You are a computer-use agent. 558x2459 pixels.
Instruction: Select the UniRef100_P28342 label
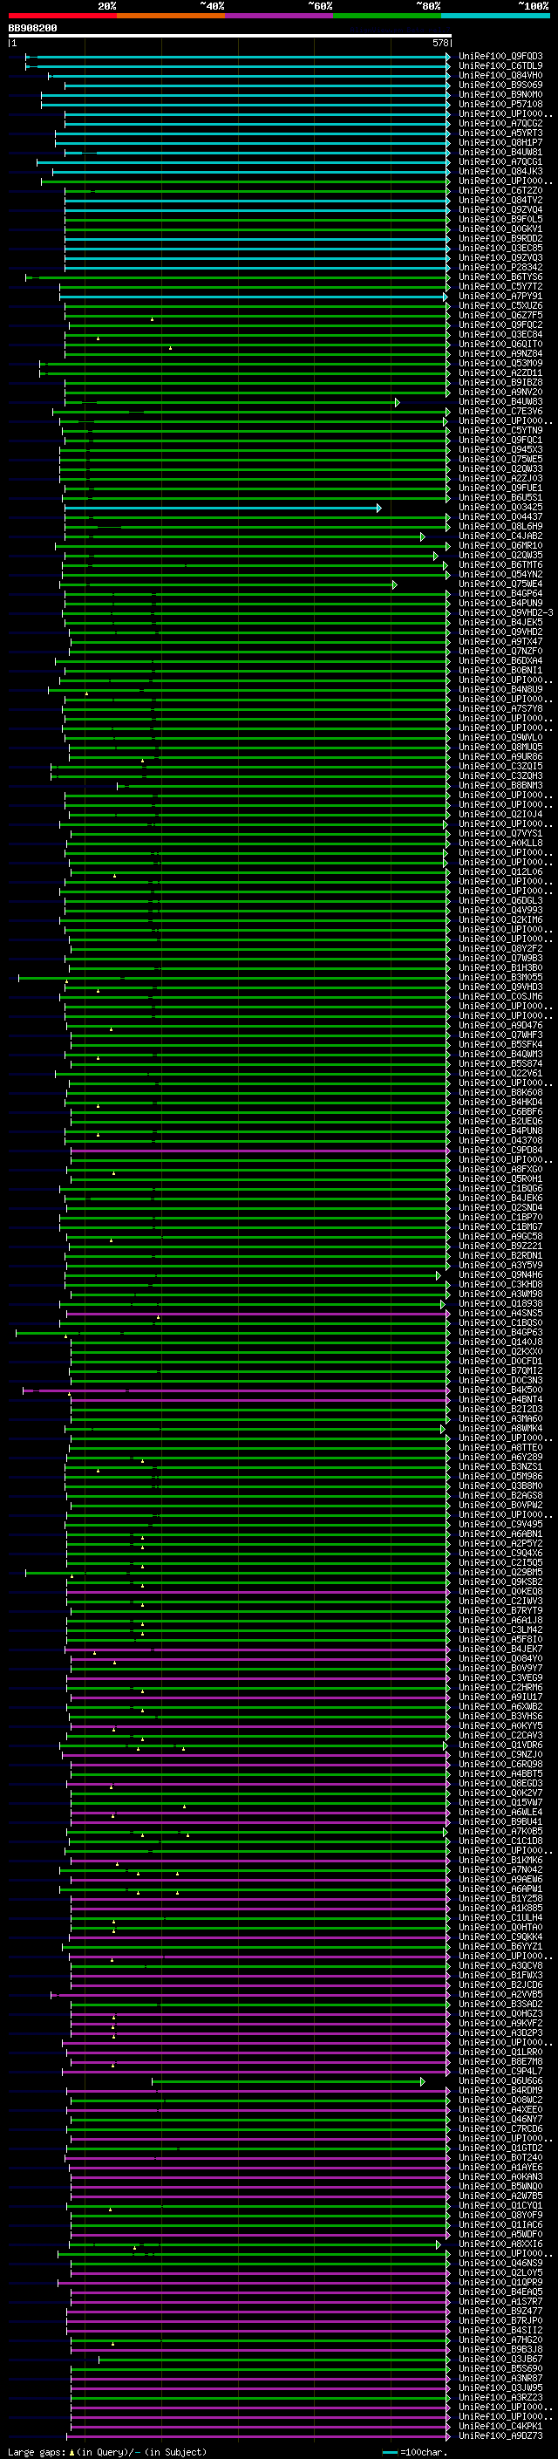point(500,267)
